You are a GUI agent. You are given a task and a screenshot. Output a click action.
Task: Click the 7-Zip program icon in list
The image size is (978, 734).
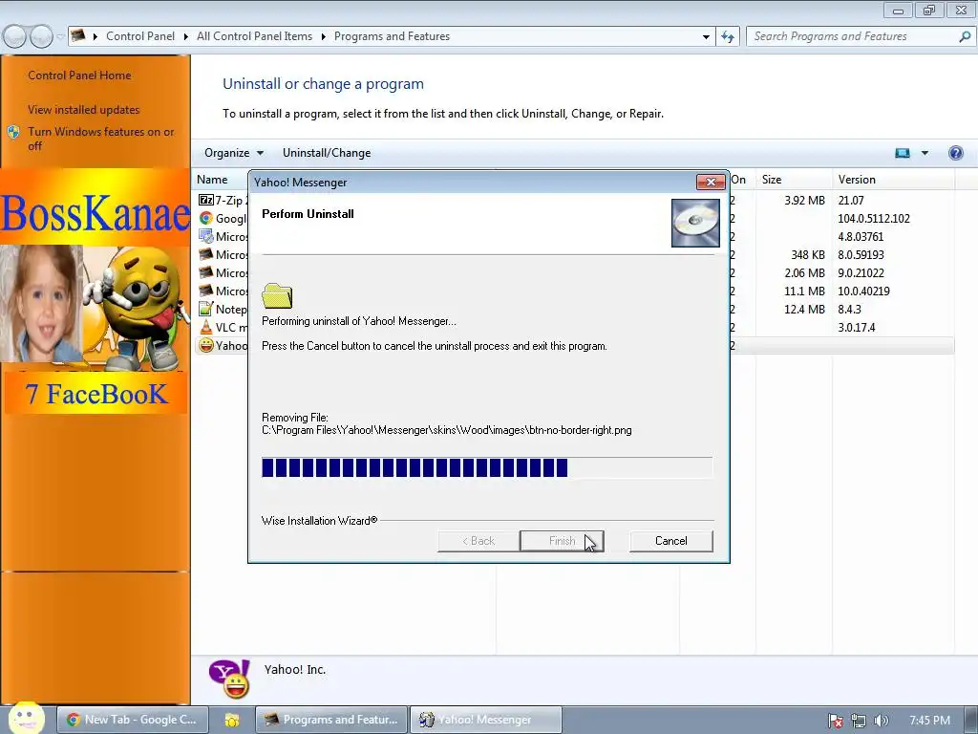pos(206,201)
